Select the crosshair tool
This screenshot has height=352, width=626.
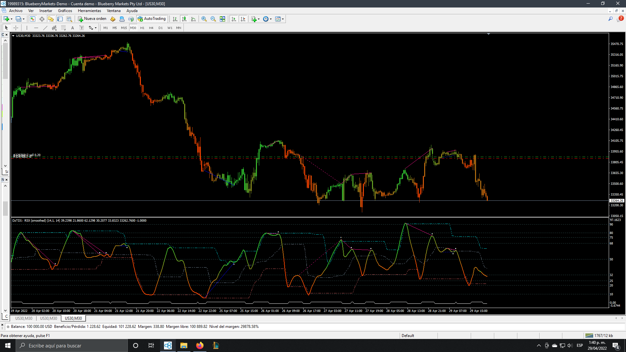point(16,28)
